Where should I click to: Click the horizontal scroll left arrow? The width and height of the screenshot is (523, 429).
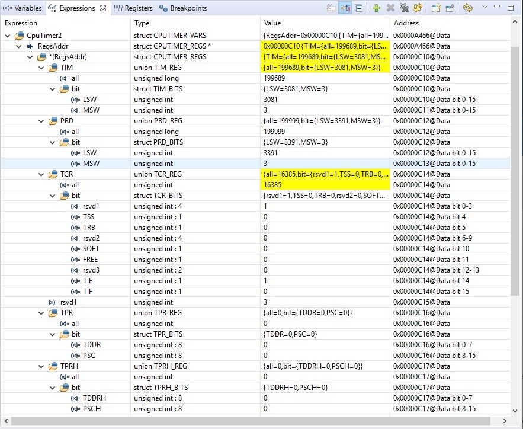[x=6, y=421]
